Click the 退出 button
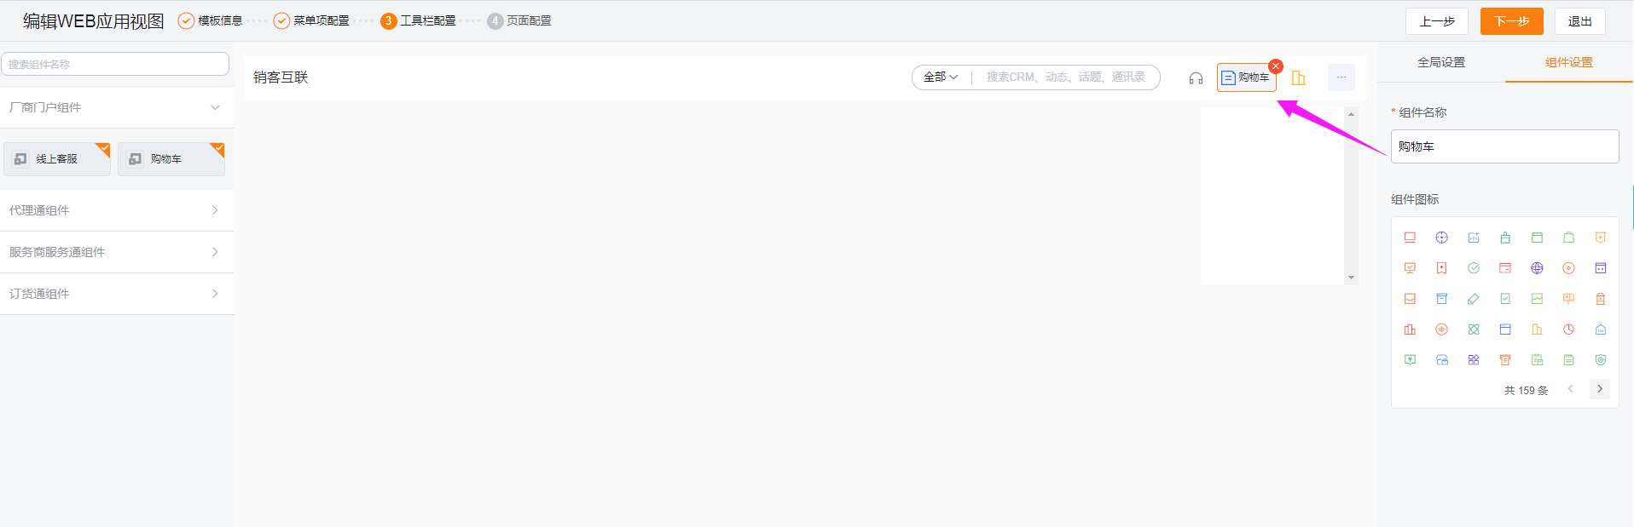The image size is (1634, 527). tap(1579, 21)
